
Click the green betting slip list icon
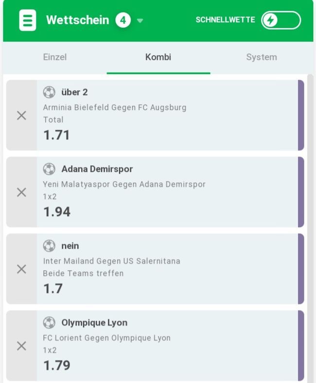tap(28, 20)
